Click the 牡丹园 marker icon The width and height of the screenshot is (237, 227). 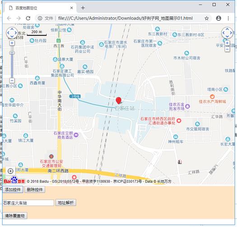tap(32, 41)
